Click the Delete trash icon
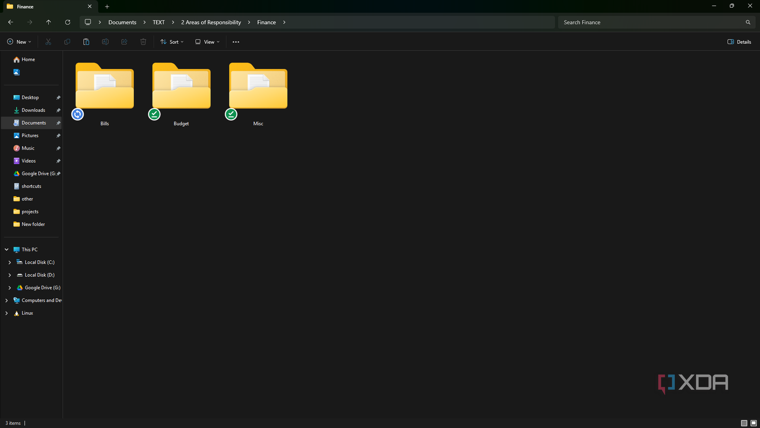This screenshot has height=428, width=760. coord(143,42)
